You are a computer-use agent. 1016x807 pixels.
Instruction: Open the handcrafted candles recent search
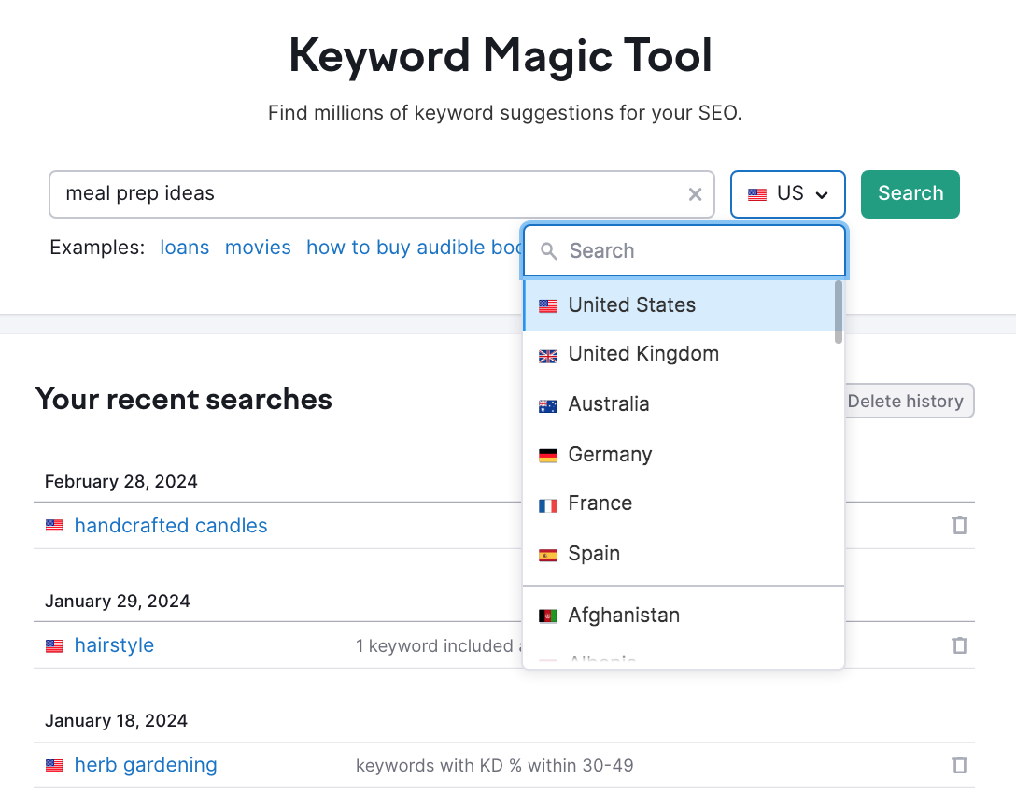click(x=171, y=526)
